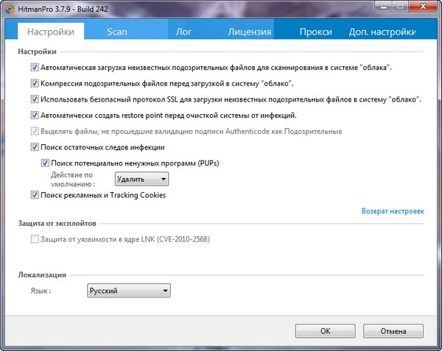442x351 pixels.
Task: Expand the Русский language dropdown
Action: [x=128, y=291]
